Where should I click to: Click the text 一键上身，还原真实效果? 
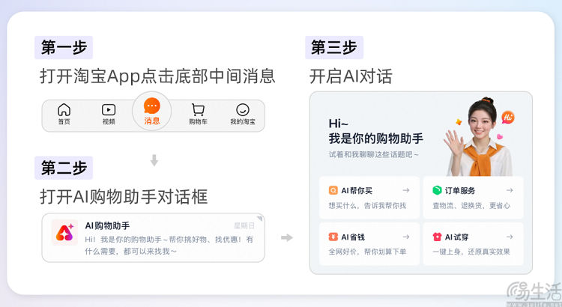(471, 252)
